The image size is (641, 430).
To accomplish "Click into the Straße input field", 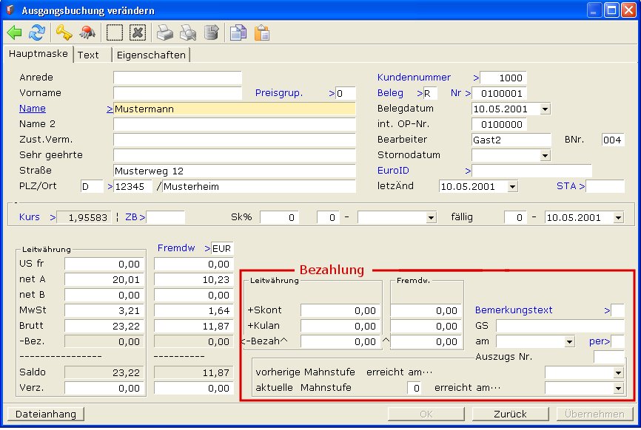I will coord(234,171).
